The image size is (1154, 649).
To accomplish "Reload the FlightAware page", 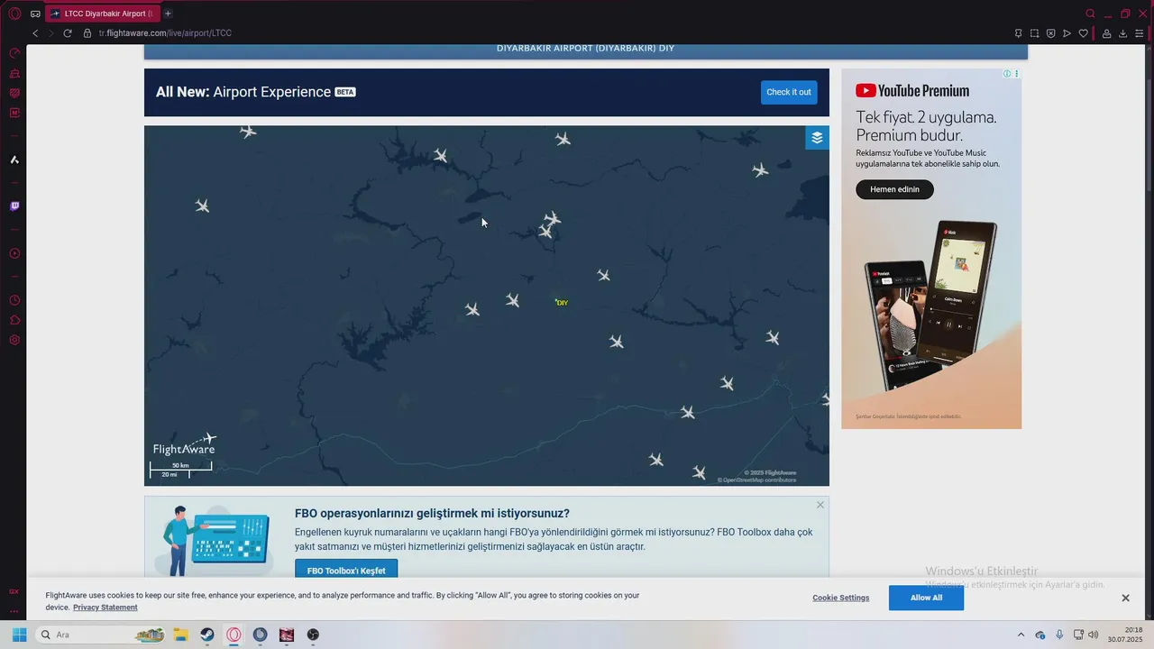I will (67, 33).
